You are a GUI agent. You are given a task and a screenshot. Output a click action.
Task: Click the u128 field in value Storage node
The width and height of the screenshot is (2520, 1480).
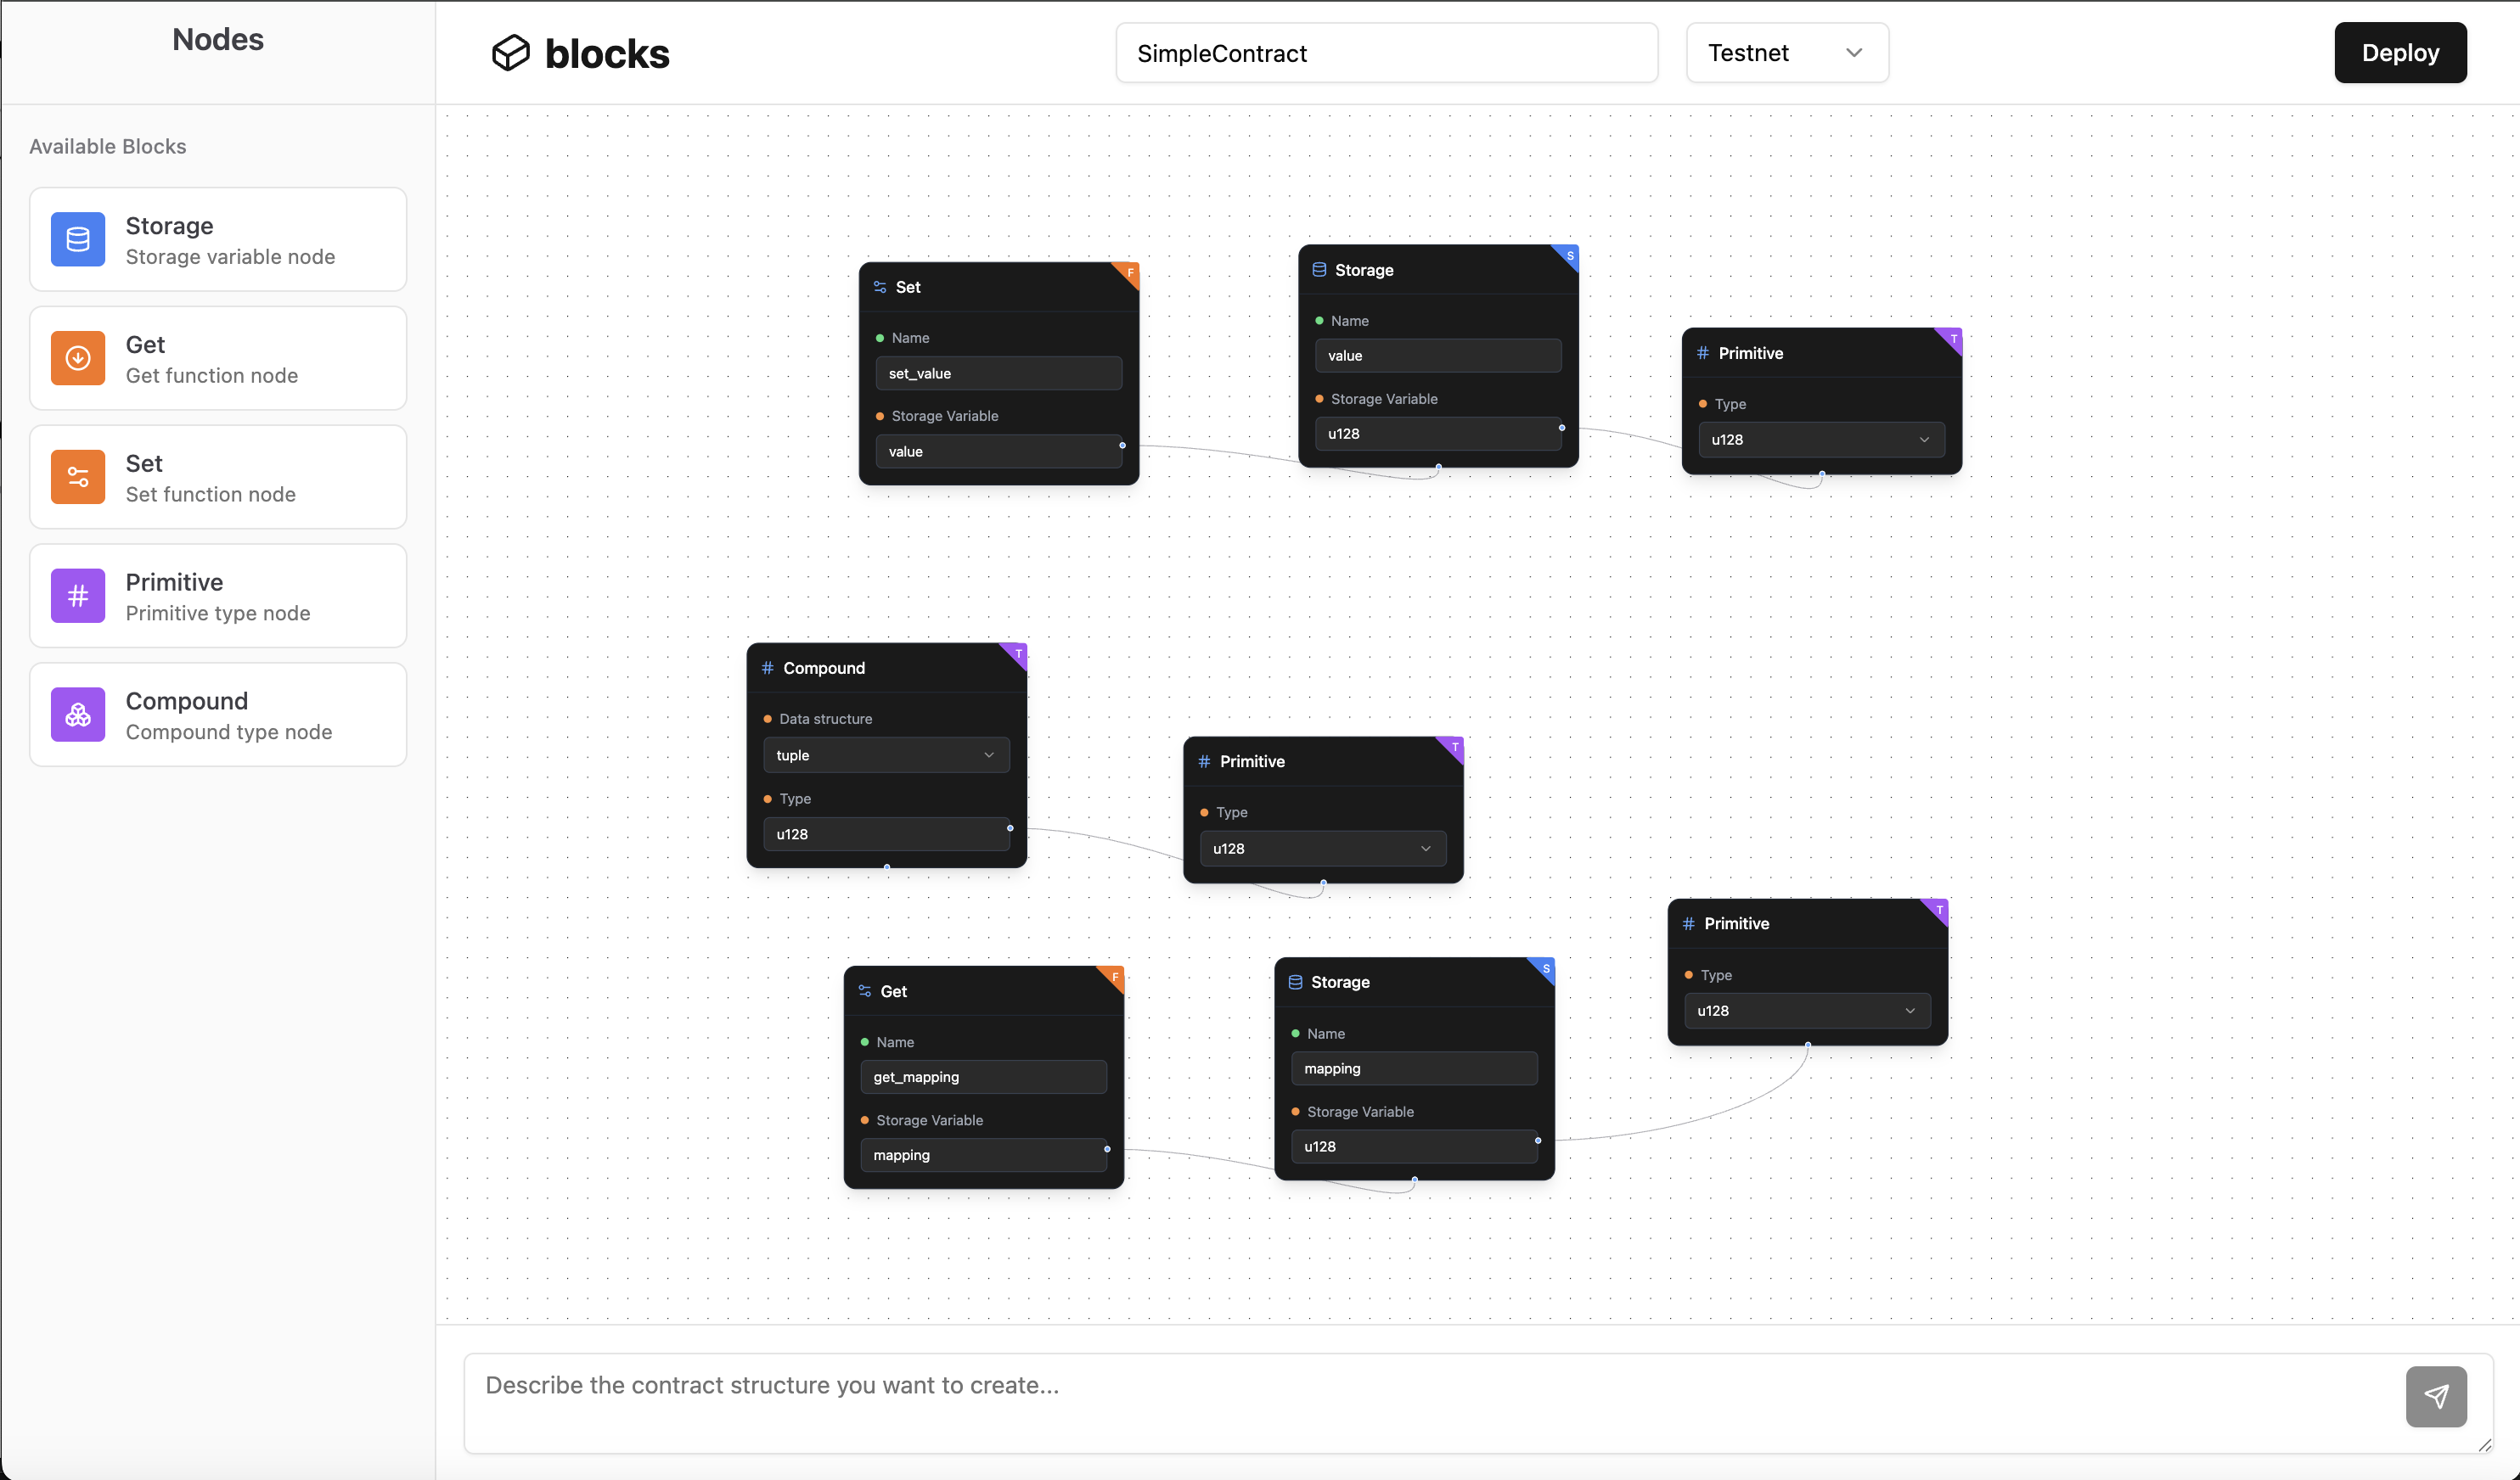pos(1438,434)
